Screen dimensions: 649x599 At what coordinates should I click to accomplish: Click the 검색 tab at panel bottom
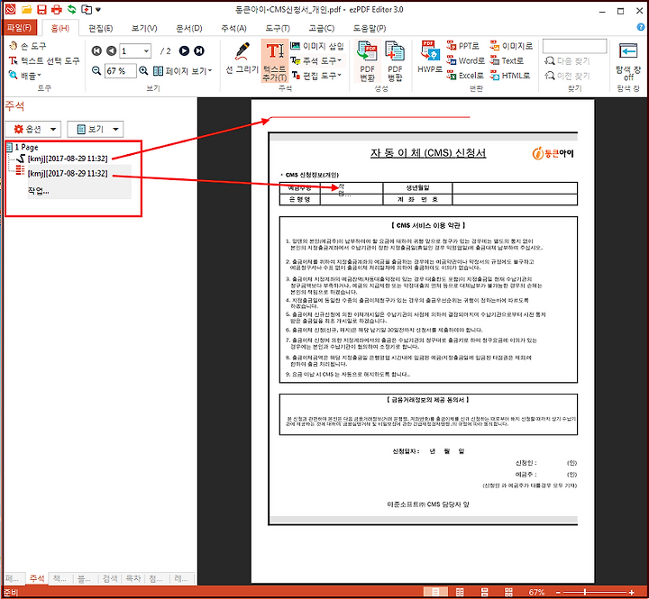(x=110, y=578)
